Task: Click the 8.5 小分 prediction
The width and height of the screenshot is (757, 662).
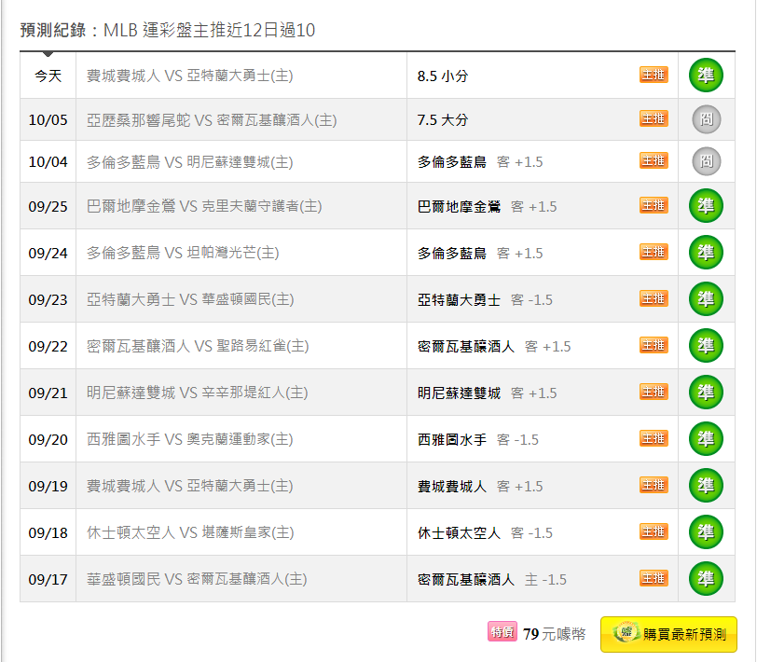Action: 443,76
